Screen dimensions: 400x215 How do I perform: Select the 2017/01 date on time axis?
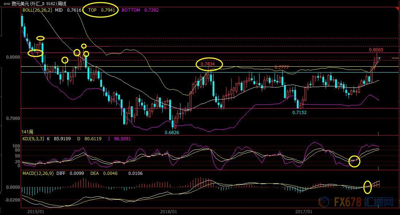coord(304,211)
